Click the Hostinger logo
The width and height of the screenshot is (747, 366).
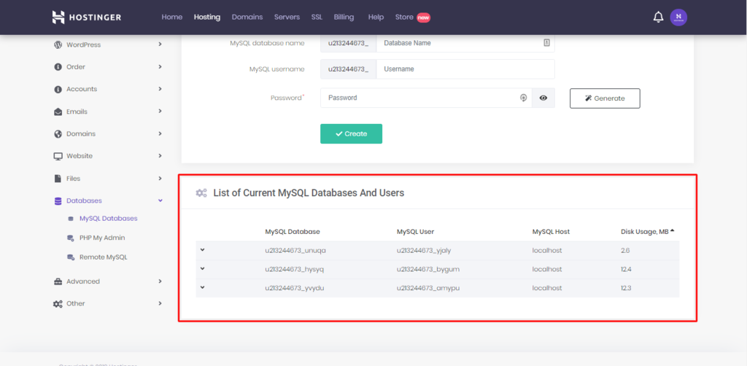87,17
